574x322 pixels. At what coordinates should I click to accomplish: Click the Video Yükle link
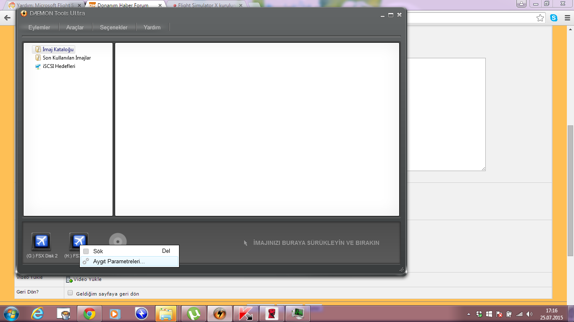[87, 279]
